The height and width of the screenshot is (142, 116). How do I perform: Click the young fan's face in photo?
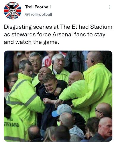pos(50,86)
